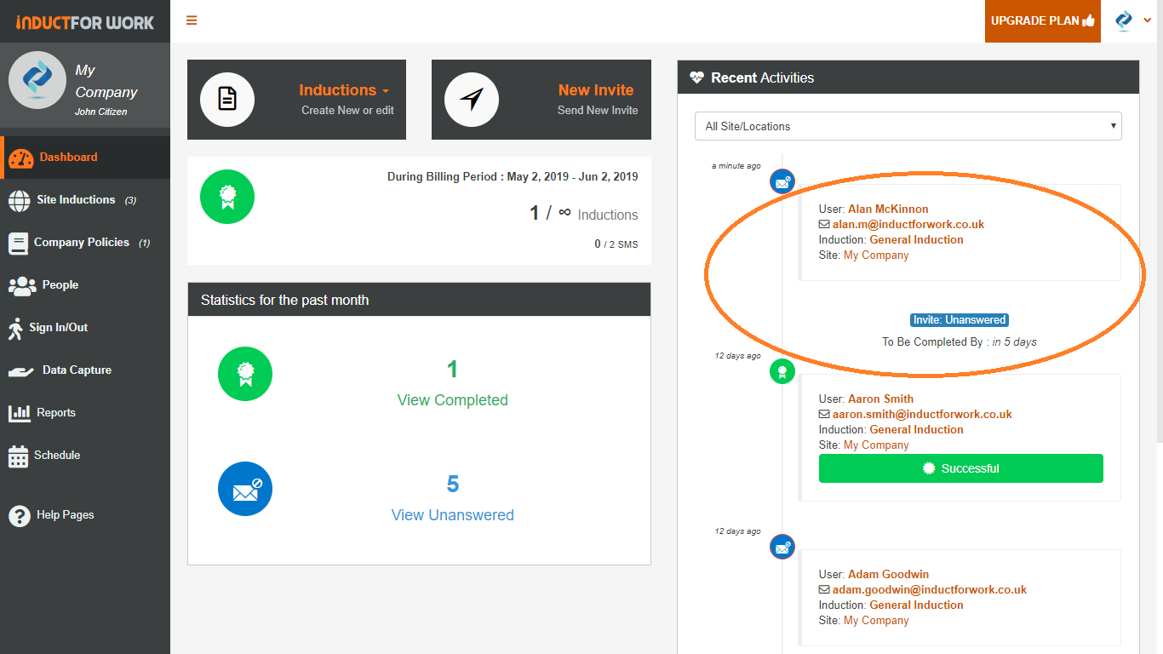Click the green completed award icon in statistics

point(245,373)
